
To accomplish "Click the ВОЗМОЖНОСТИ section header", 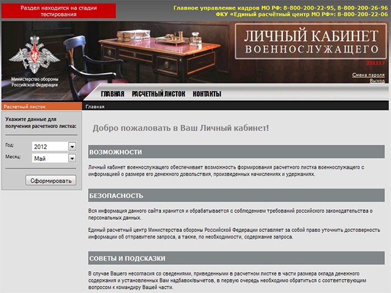I will click(x=236, y=152).
